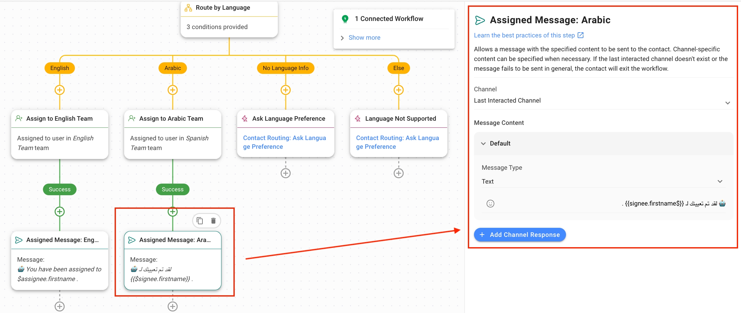Select the Assign to Arabic Team node
Screen dimensions: 741x313
(172, 119)
